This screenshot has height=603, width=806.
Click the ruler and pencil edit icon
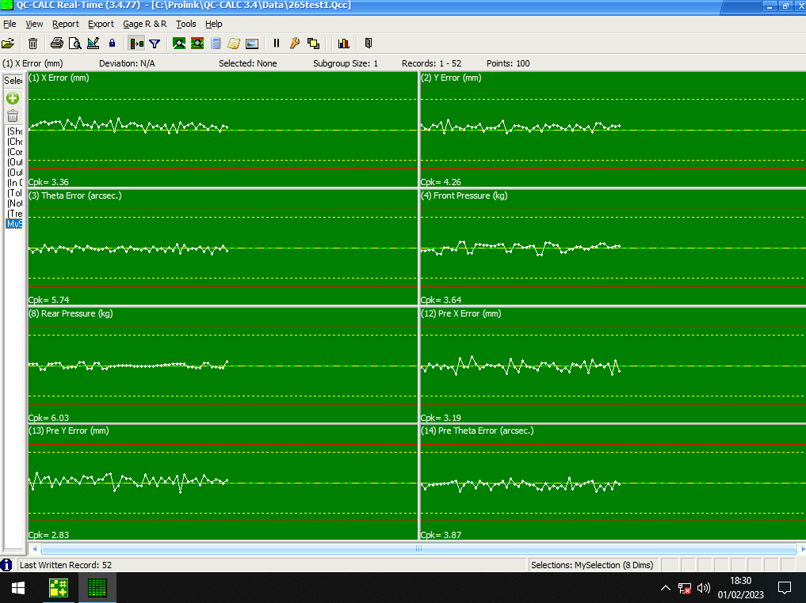[93, 44]
